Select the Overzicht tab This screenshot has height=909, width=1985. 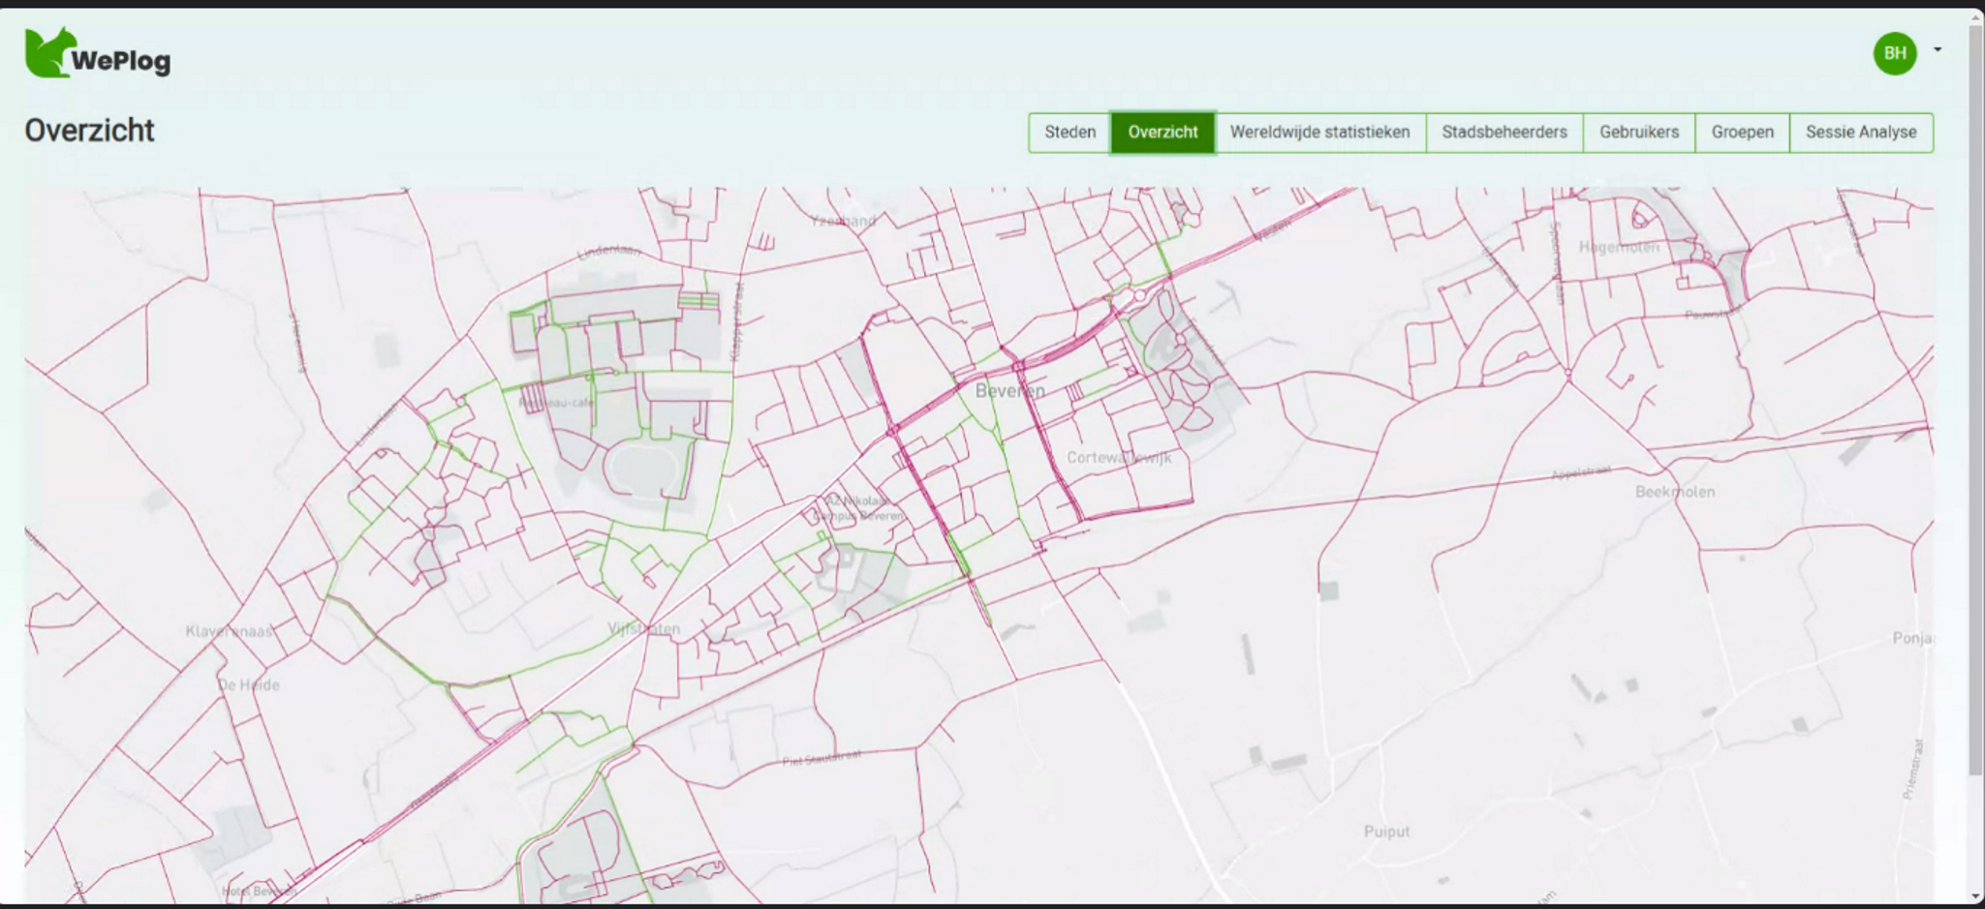tap(1163, 133)
